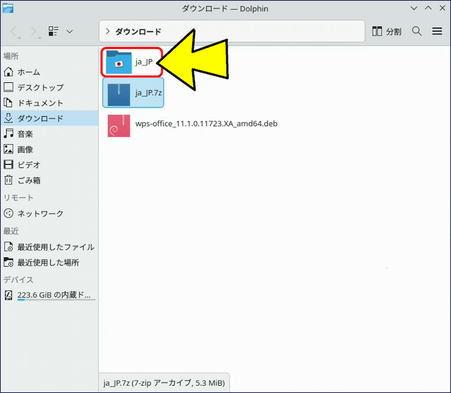This screenshot has height=393, width=451.
Task: Open ごみ箱 trash in sidebar
Action: pyautogui.click(x=28, y=180)
